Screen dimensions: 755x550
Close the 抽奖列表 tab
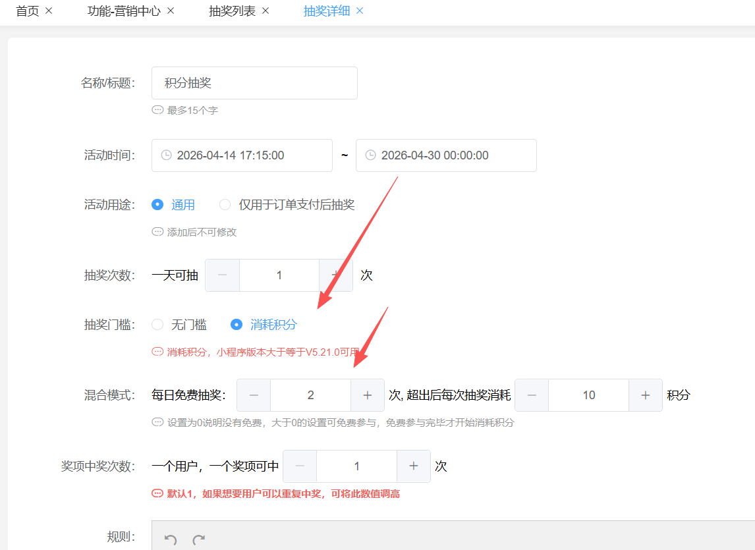coord(266,11)
